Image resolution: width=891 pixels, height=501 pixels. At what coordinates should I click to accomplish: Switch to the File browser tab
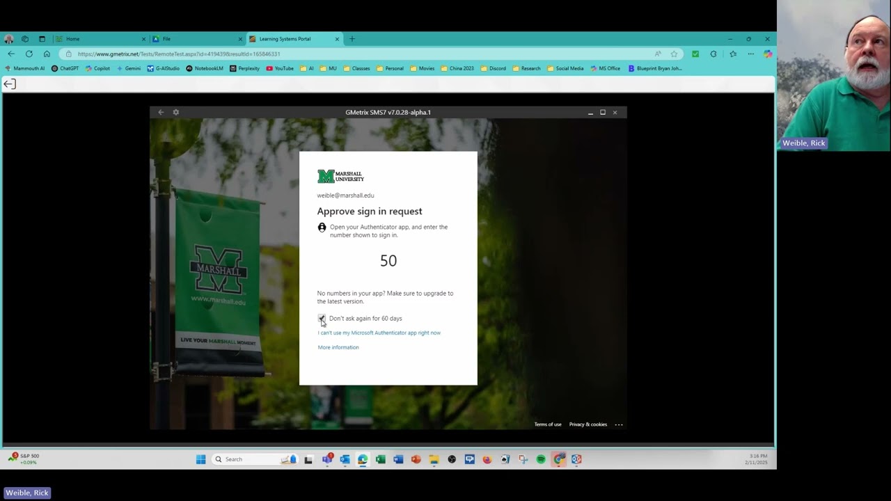coord(197,39)
